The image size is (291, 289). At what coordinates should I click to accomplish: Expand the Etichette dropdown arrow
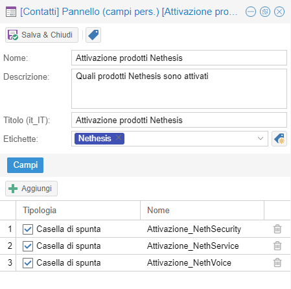click(x=261, y=139)
